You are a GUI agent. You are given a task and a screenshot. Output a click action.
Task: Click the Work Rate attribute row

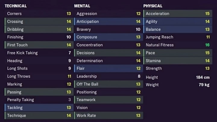108,115
